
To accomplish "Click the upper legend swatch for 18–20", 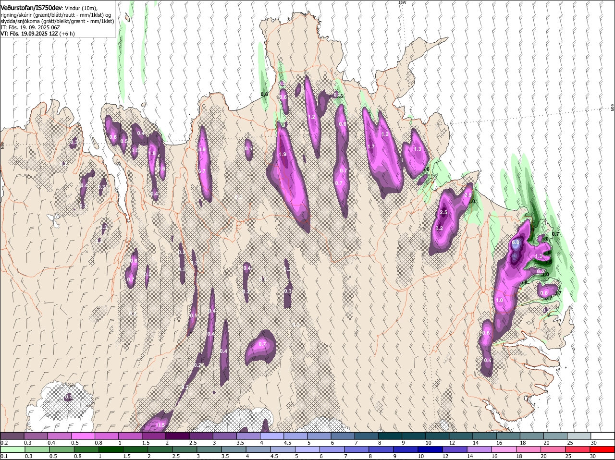I will tap(532, 436).
